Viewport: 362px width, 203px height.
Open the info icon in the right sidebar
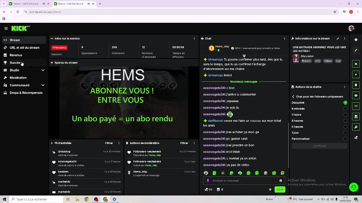(x=356, y=40)
